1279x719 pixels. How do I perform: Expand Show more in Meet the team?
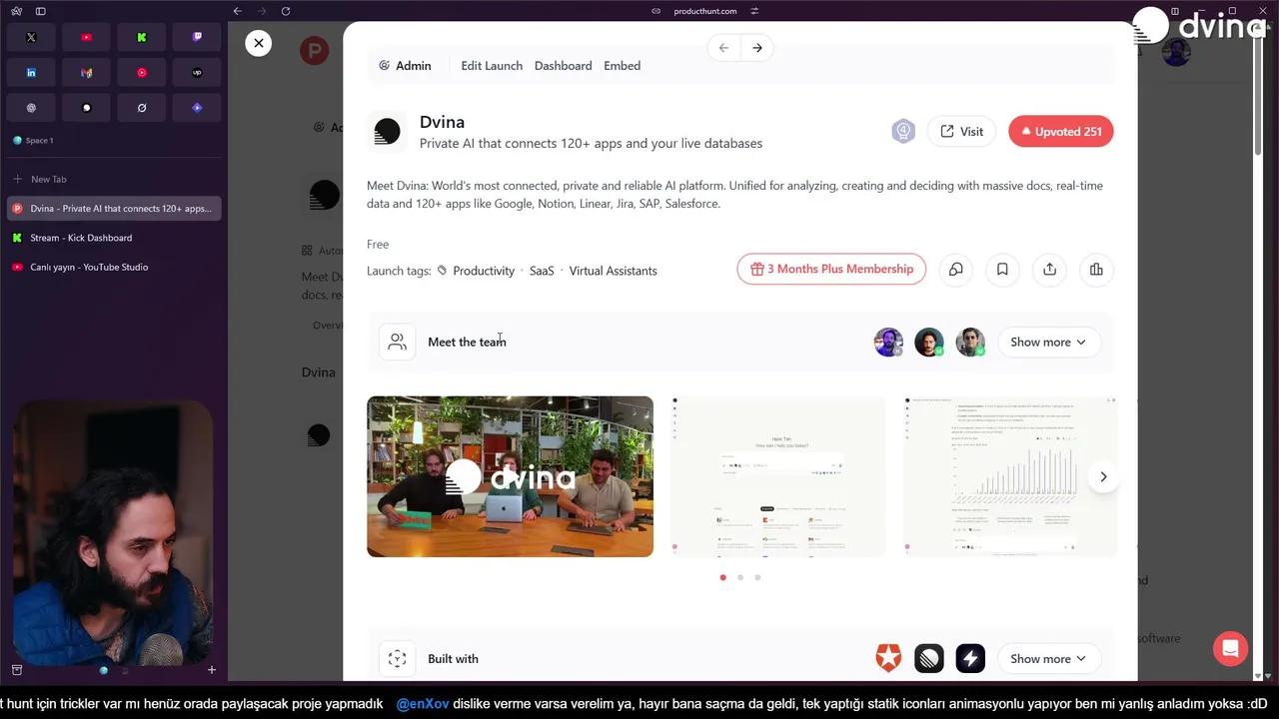1048,343
